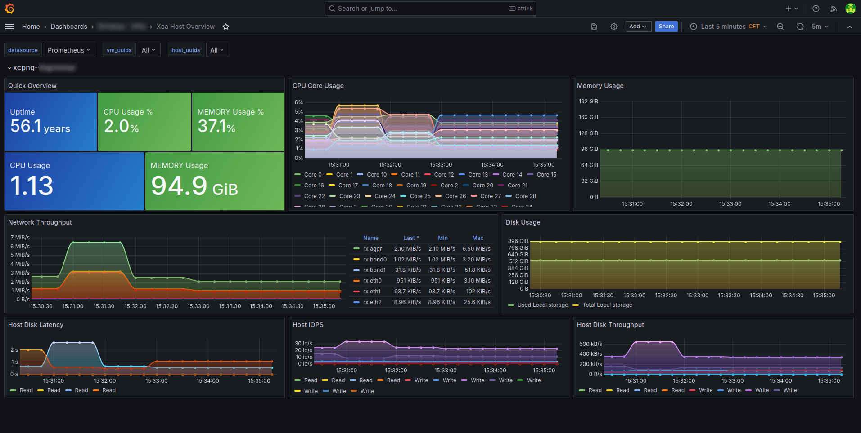
Task: Click the save dashboard icon
Action: pos(594,27)
